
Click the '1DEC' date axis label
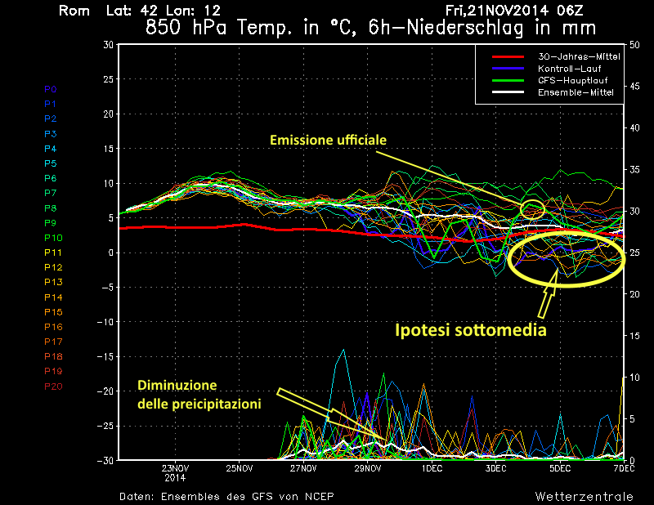pyautogui.click(x=432, y=469)
